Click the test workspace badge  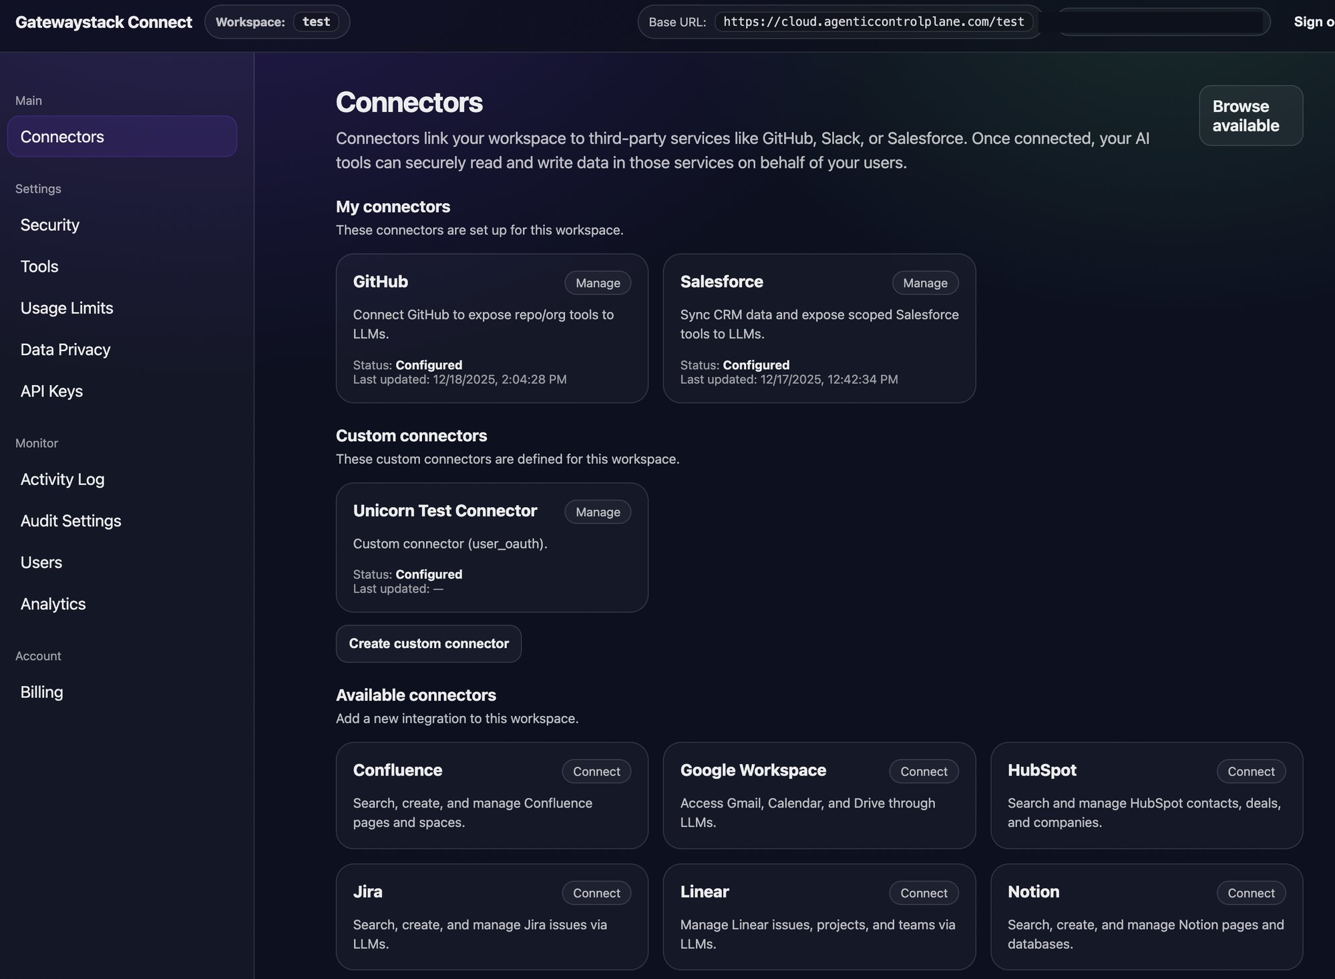(x=316, y=22)
